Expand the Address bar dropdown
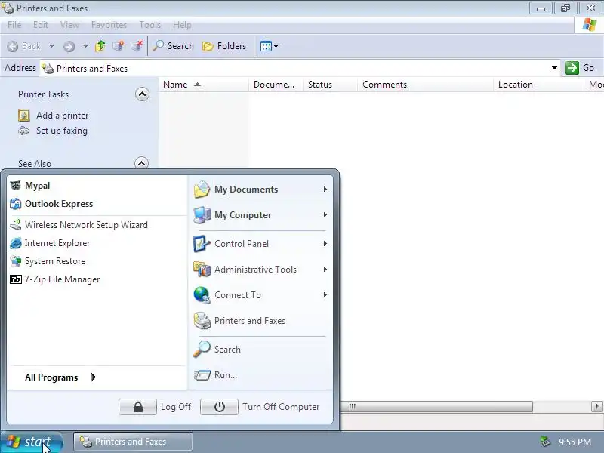The image size is (604, 453). [554, 68]
